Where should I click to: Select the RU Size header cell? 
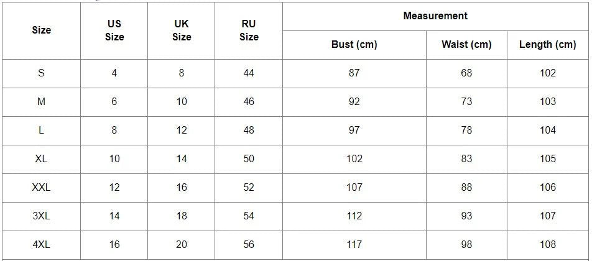[249, 30]
